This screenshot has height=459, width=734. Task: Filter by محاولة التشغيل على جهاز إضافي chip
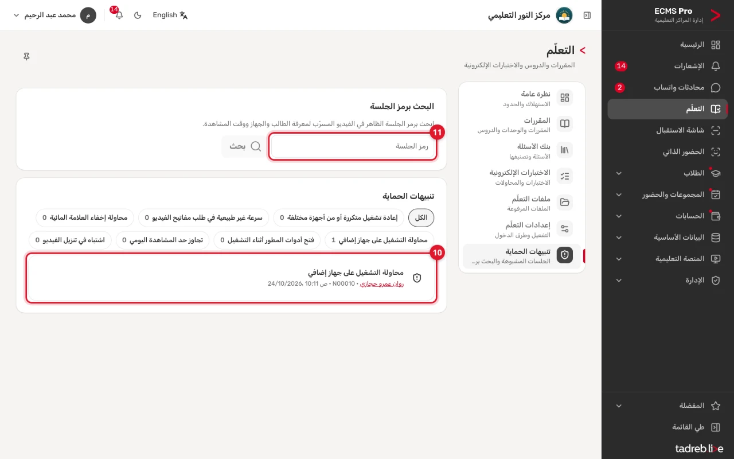tap(380, 240)
